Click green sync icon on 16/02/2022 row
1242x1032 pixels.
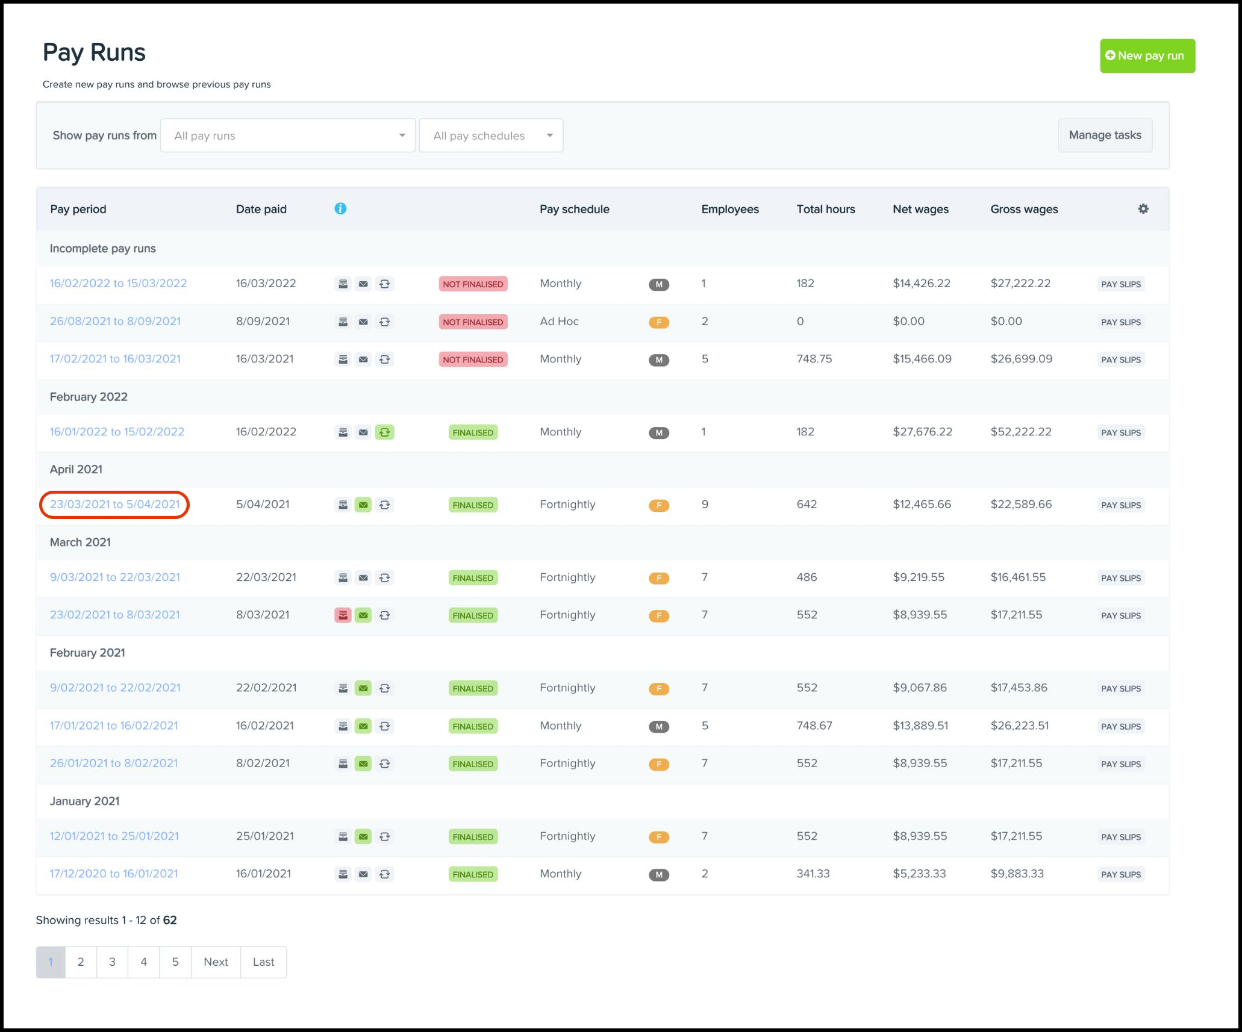(384, 432)
